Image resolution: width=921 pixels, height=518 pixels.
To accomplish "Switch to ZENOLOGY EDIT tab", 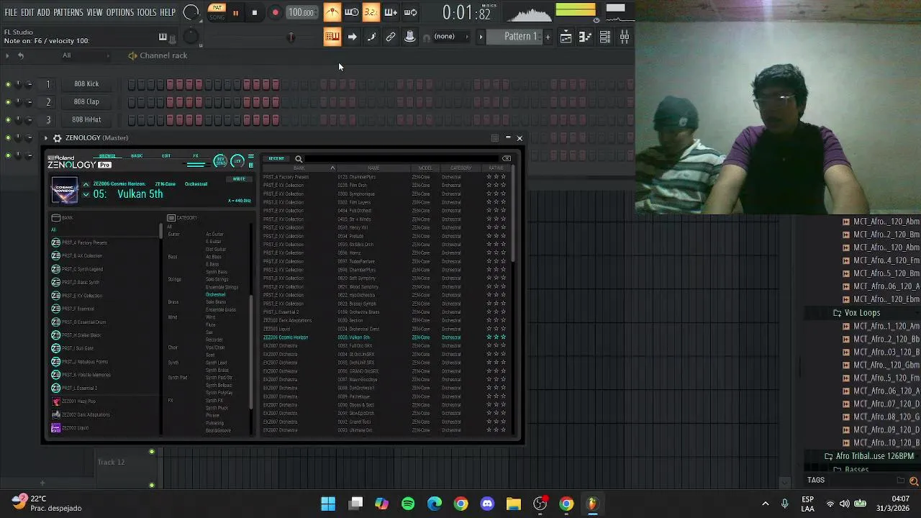I will [x=166, y=156].
